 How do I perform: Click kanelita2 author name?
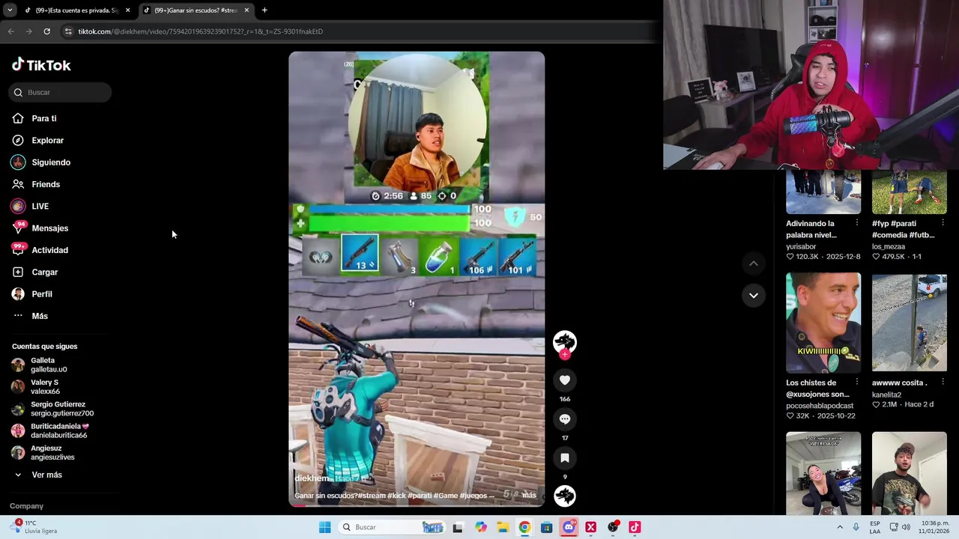886,395
